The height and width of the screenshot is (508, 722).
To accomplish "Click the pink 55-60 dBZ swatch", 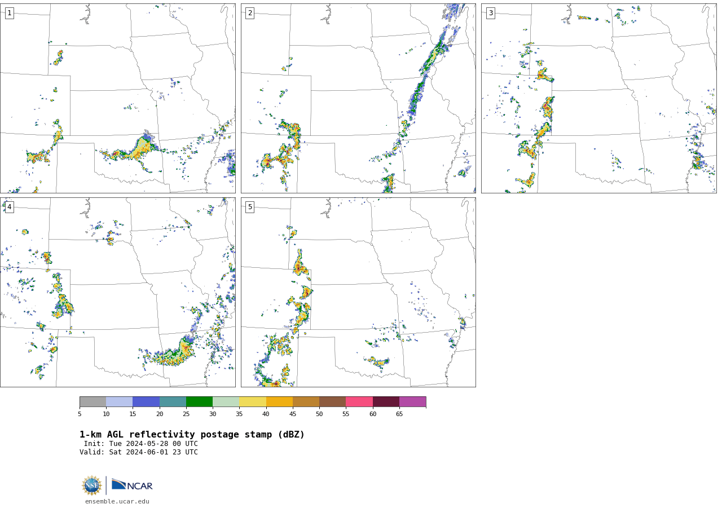I will pos(359,402).
